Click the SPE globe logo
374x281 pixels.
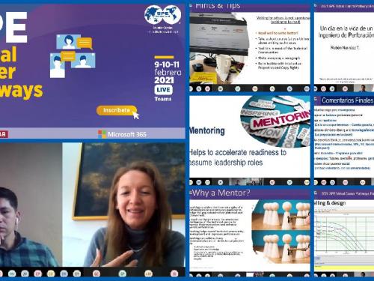point(163,15)
